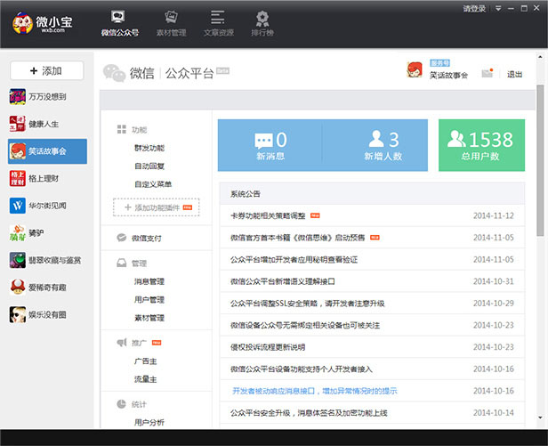This screenshot has height=446, width=548.
Task: Select the 爱稀奇有趣 mushroom avatar account
Action: point(17,287)
